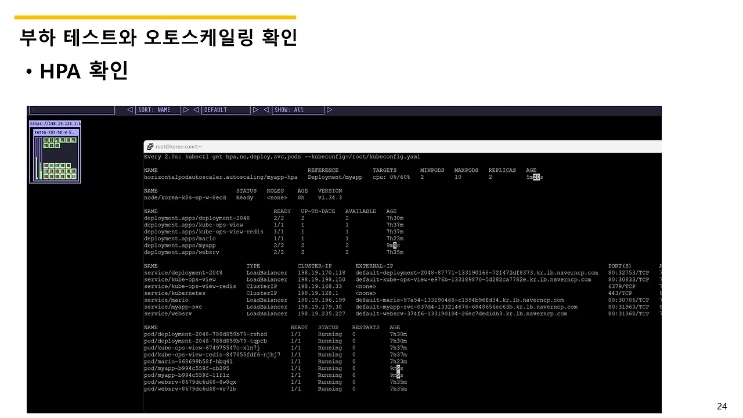Click the AVAILABLE column header

360,211
